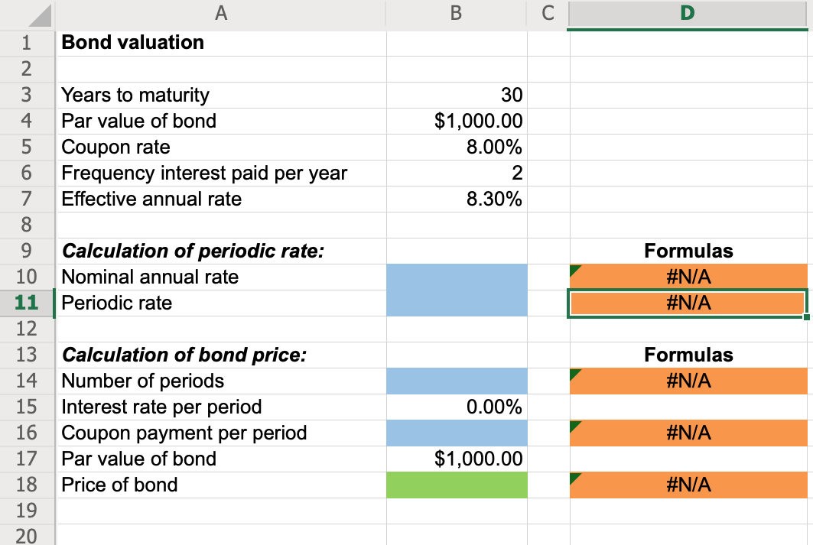813x545 pixels.
Task: Select row 18 header
Action: (x=27, y=485)
